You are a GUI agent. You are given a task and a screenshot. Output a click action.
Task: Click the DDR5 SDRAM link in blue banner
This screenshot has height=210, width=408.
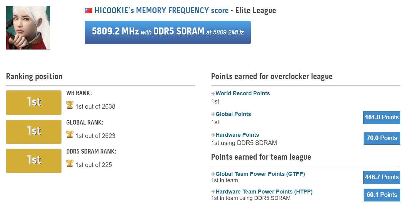coord(178,31)
